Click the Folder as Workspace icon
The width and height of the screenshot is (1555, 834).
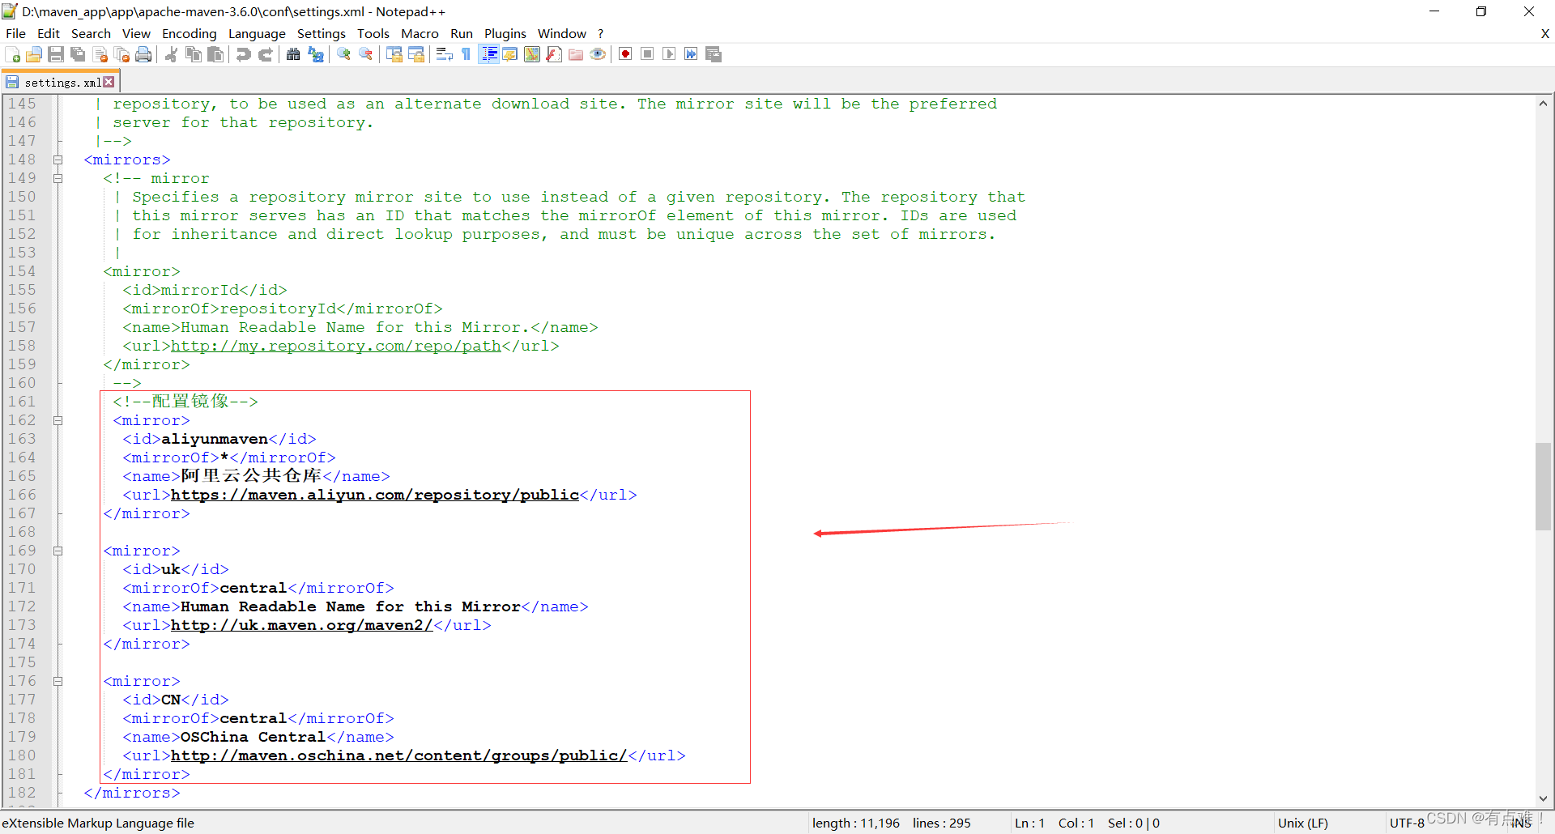[576, 54]
